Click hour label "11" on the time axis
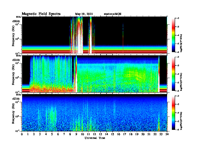 [x=88, y=134]
